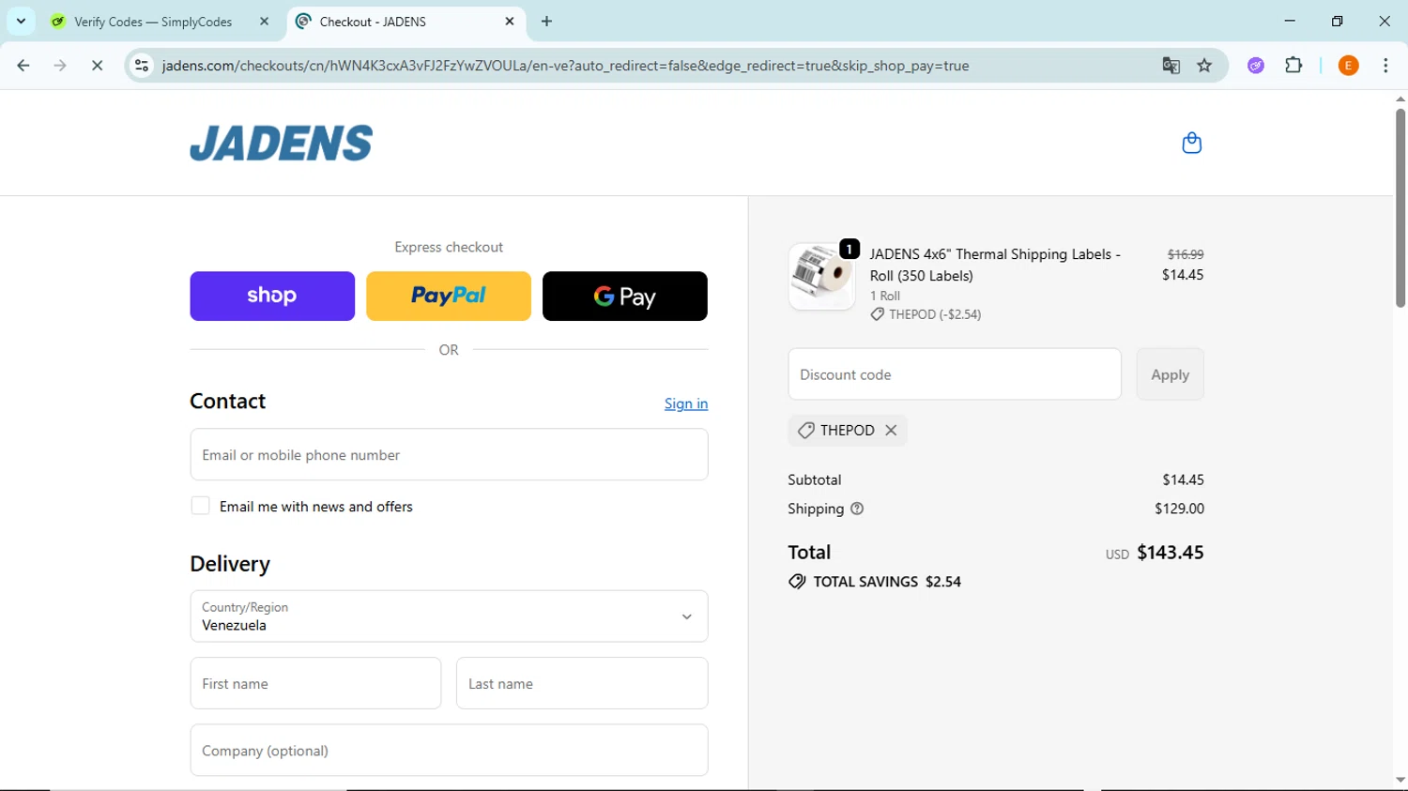Remove the THEPOD discount code tag
The height and width of the screenshot is (791, 1408).
(x=891, y=430)
